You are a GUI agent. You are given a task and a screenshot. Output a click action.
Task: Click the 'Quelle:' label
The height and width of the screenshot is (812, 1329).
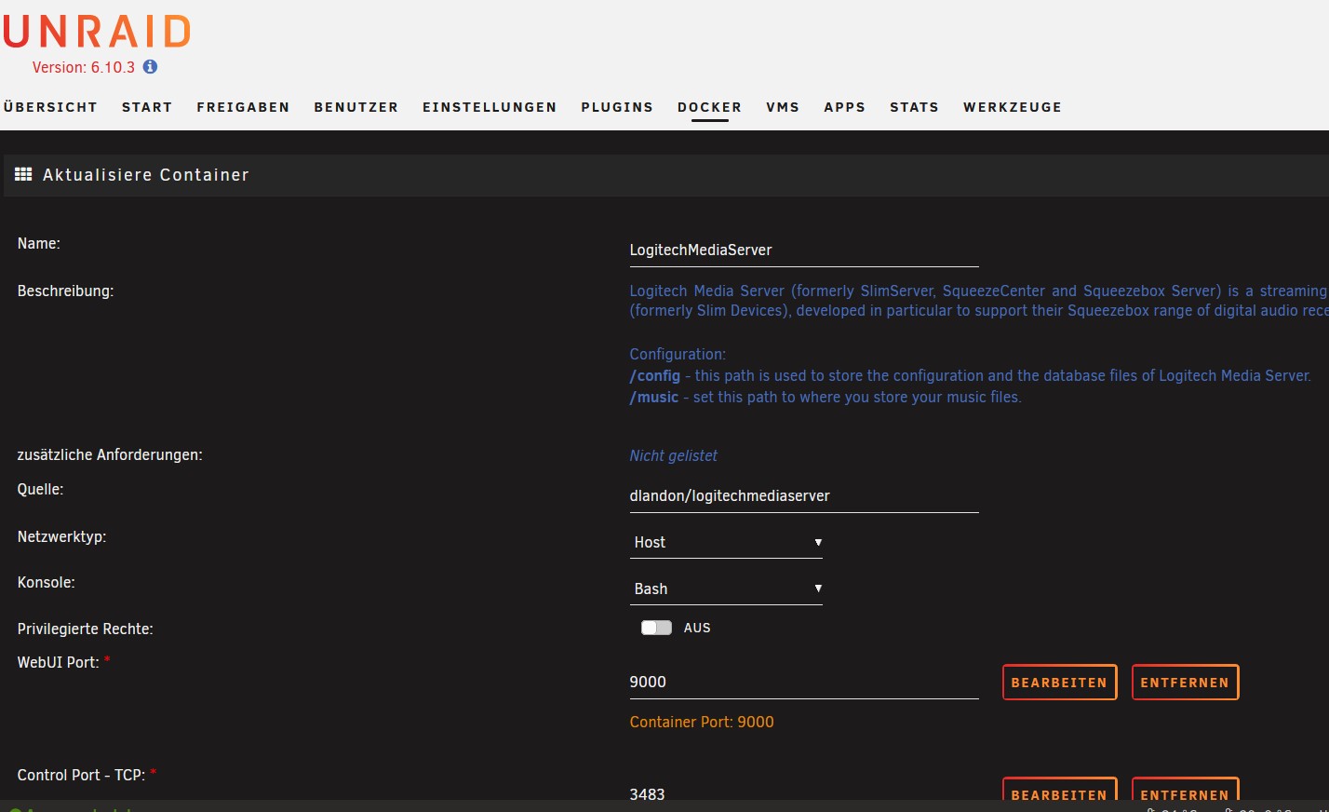(x=40, y=489)
